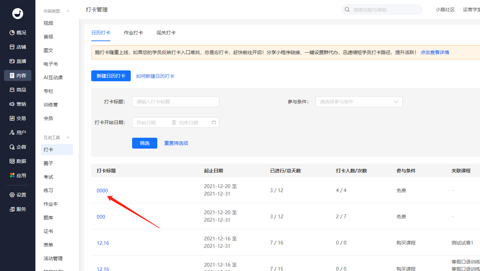
Task: Switch to 作业打卡 tab
Action: point(133,33)
